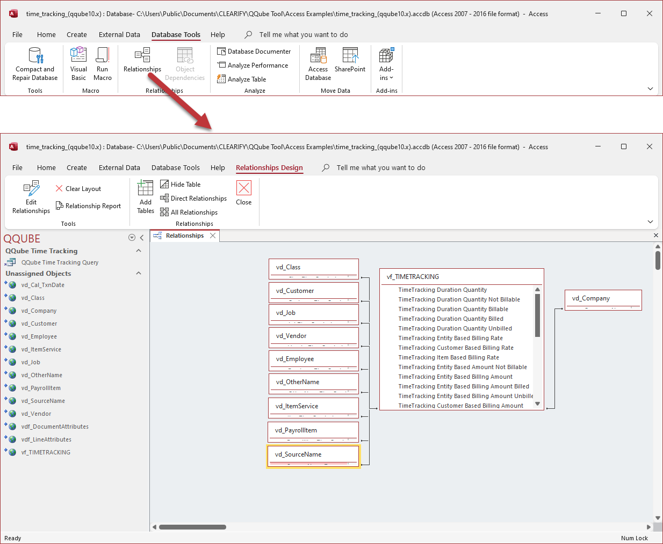This screenshot has height=544, width=663.
Task: Open the Add-ins dropdown
Action: tap(386, 64)
